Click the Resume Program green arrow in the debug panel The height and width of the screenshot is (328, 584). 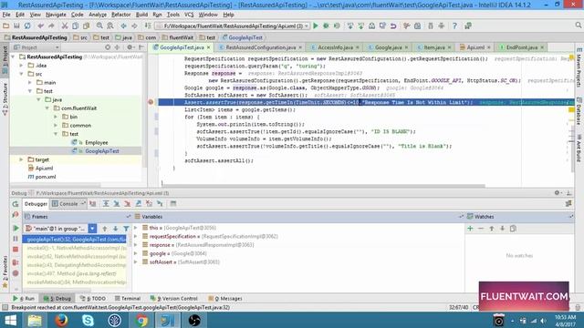(x=16, y=228)
